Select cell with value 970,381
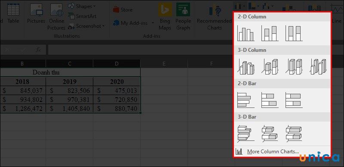Image resolution: width=344 pixels, height=167 pixels. click(70, 99)
